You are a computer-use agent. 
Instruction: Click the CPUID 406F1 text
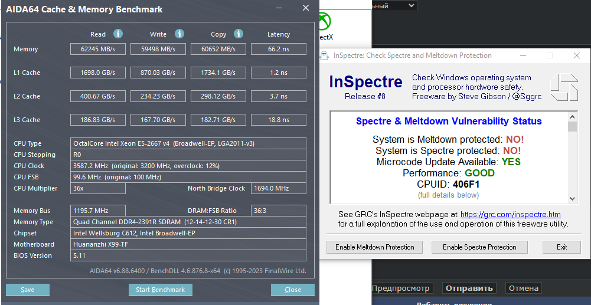(x=448, y=185)
